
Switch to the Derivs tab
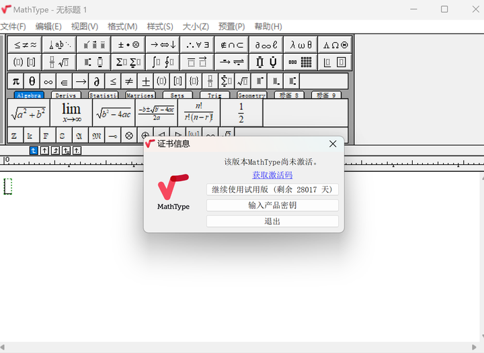click(66, 95)
